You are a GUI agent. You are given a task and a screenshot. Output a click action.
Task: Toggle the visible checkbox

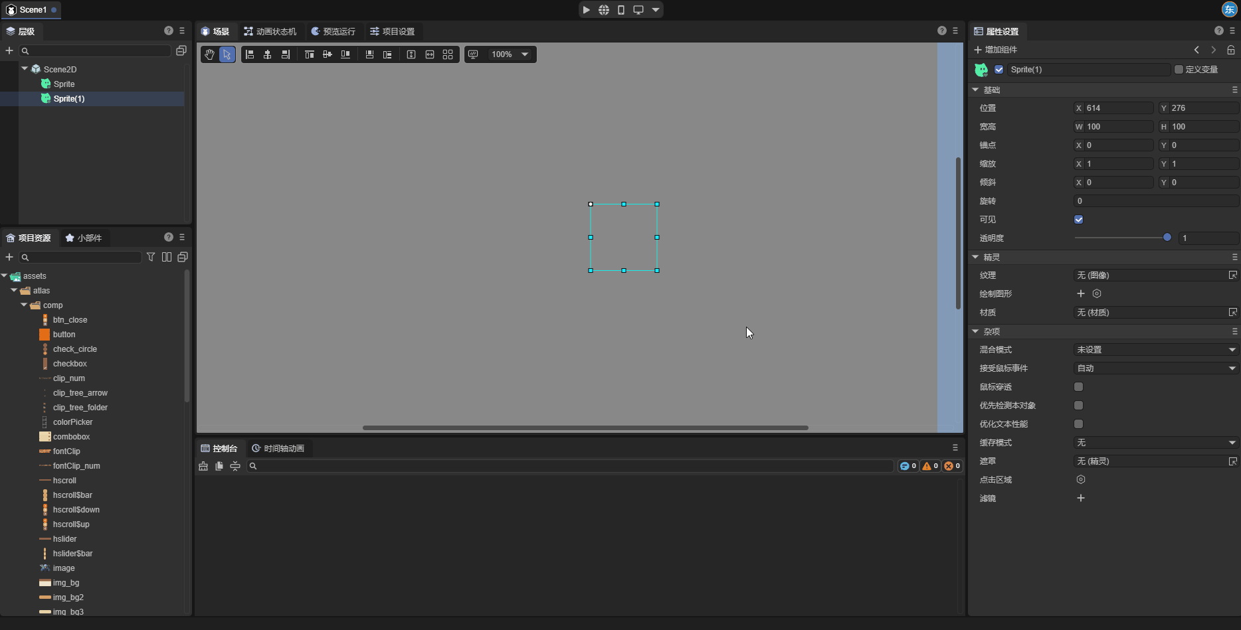pos(1078,219)
